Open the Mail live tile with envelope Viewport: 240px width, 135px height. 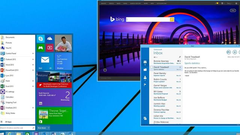[x=45, y=61]
